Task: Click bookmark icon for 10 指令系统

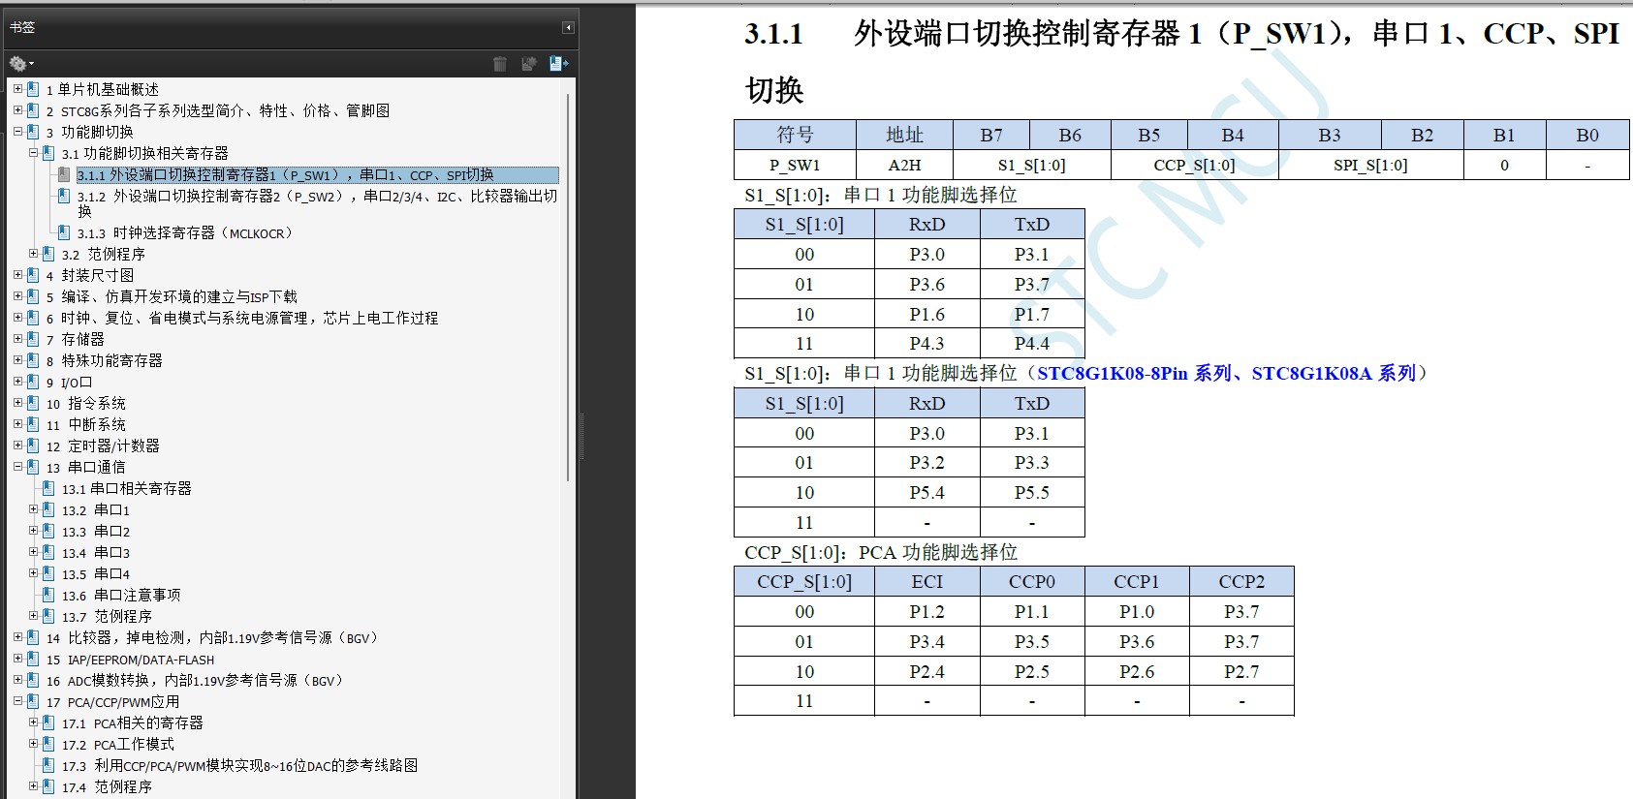Action: pyautogui.click(x=33, y=403)
